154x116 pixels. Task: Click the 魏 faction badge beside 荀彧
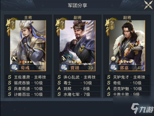point(14,67)
